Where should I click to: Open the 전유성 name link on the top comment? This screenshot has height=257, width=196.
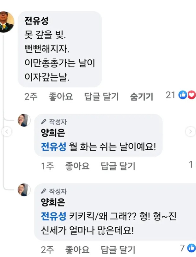(x=36, y=21)
